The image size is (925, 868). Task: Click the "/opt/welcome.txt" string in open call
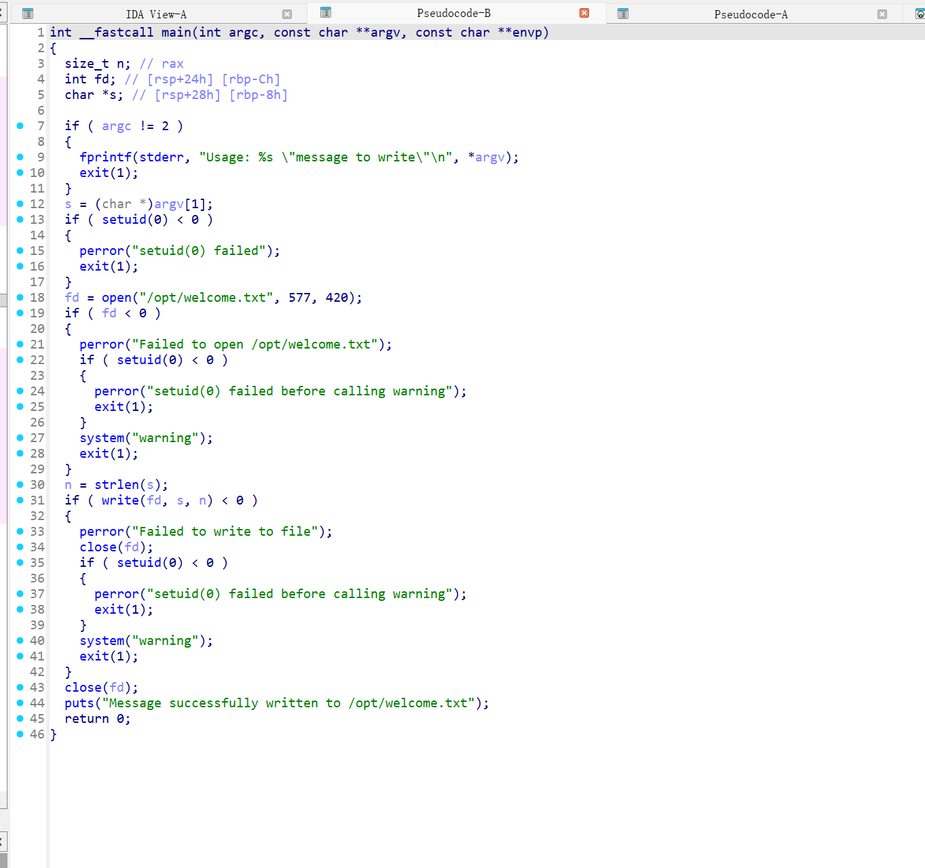tap(206, 298)
